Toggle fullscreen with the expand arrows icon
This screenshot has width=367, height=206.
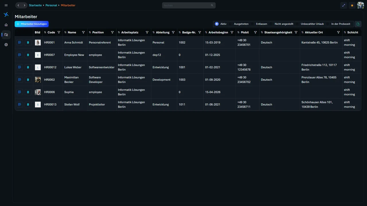coord(344,5)
